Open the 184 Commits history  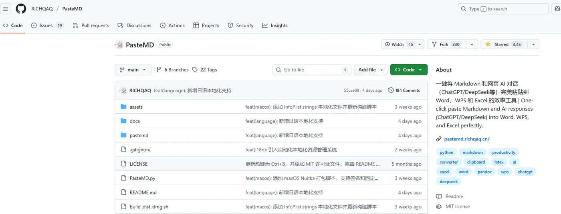404,91
